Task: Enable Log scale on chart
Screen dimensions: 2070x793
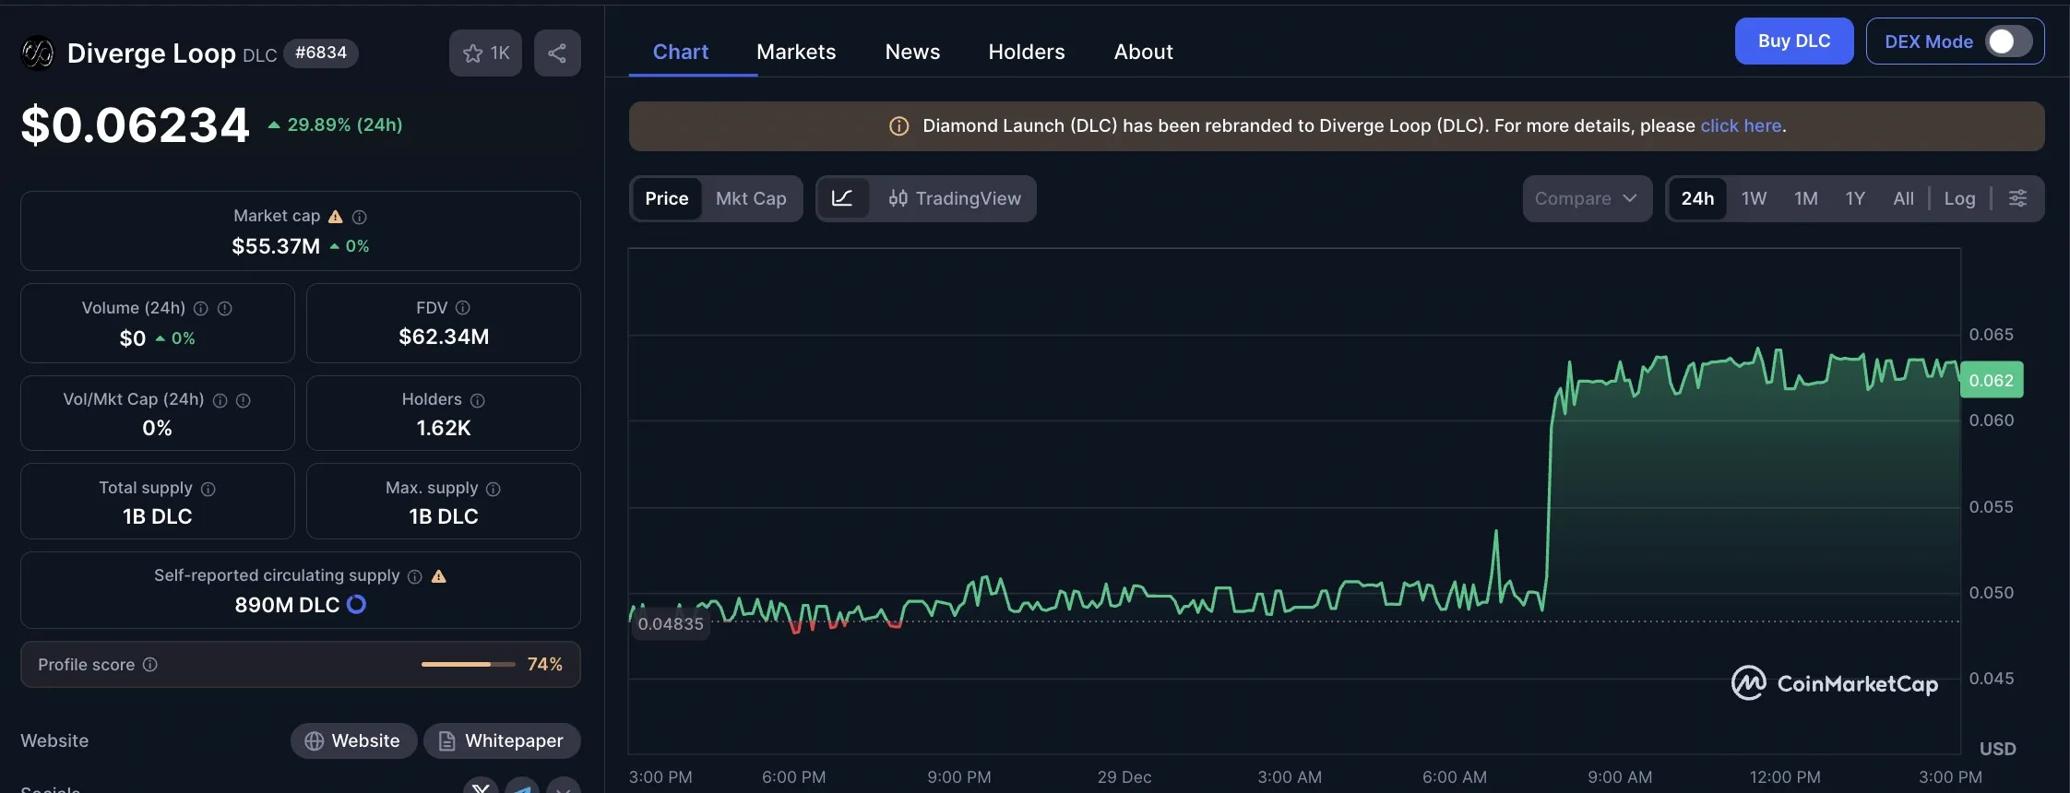Action: (1959, 198)
